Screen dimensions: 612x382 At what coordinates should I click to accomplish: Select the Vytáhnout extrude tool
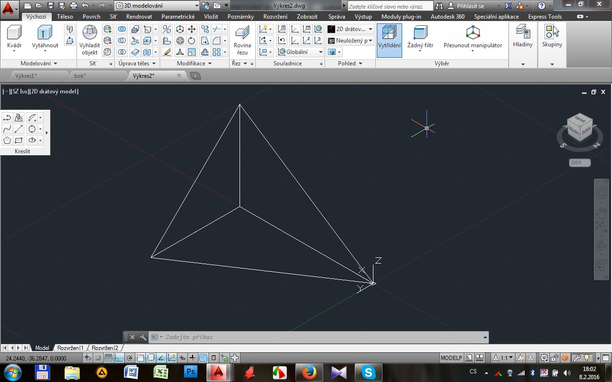pyautogui.click(x=45, y=36)
